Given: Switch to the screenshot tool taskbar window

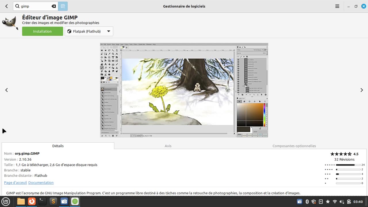Looking at the screenshot, I should click(x=64, y=202).
